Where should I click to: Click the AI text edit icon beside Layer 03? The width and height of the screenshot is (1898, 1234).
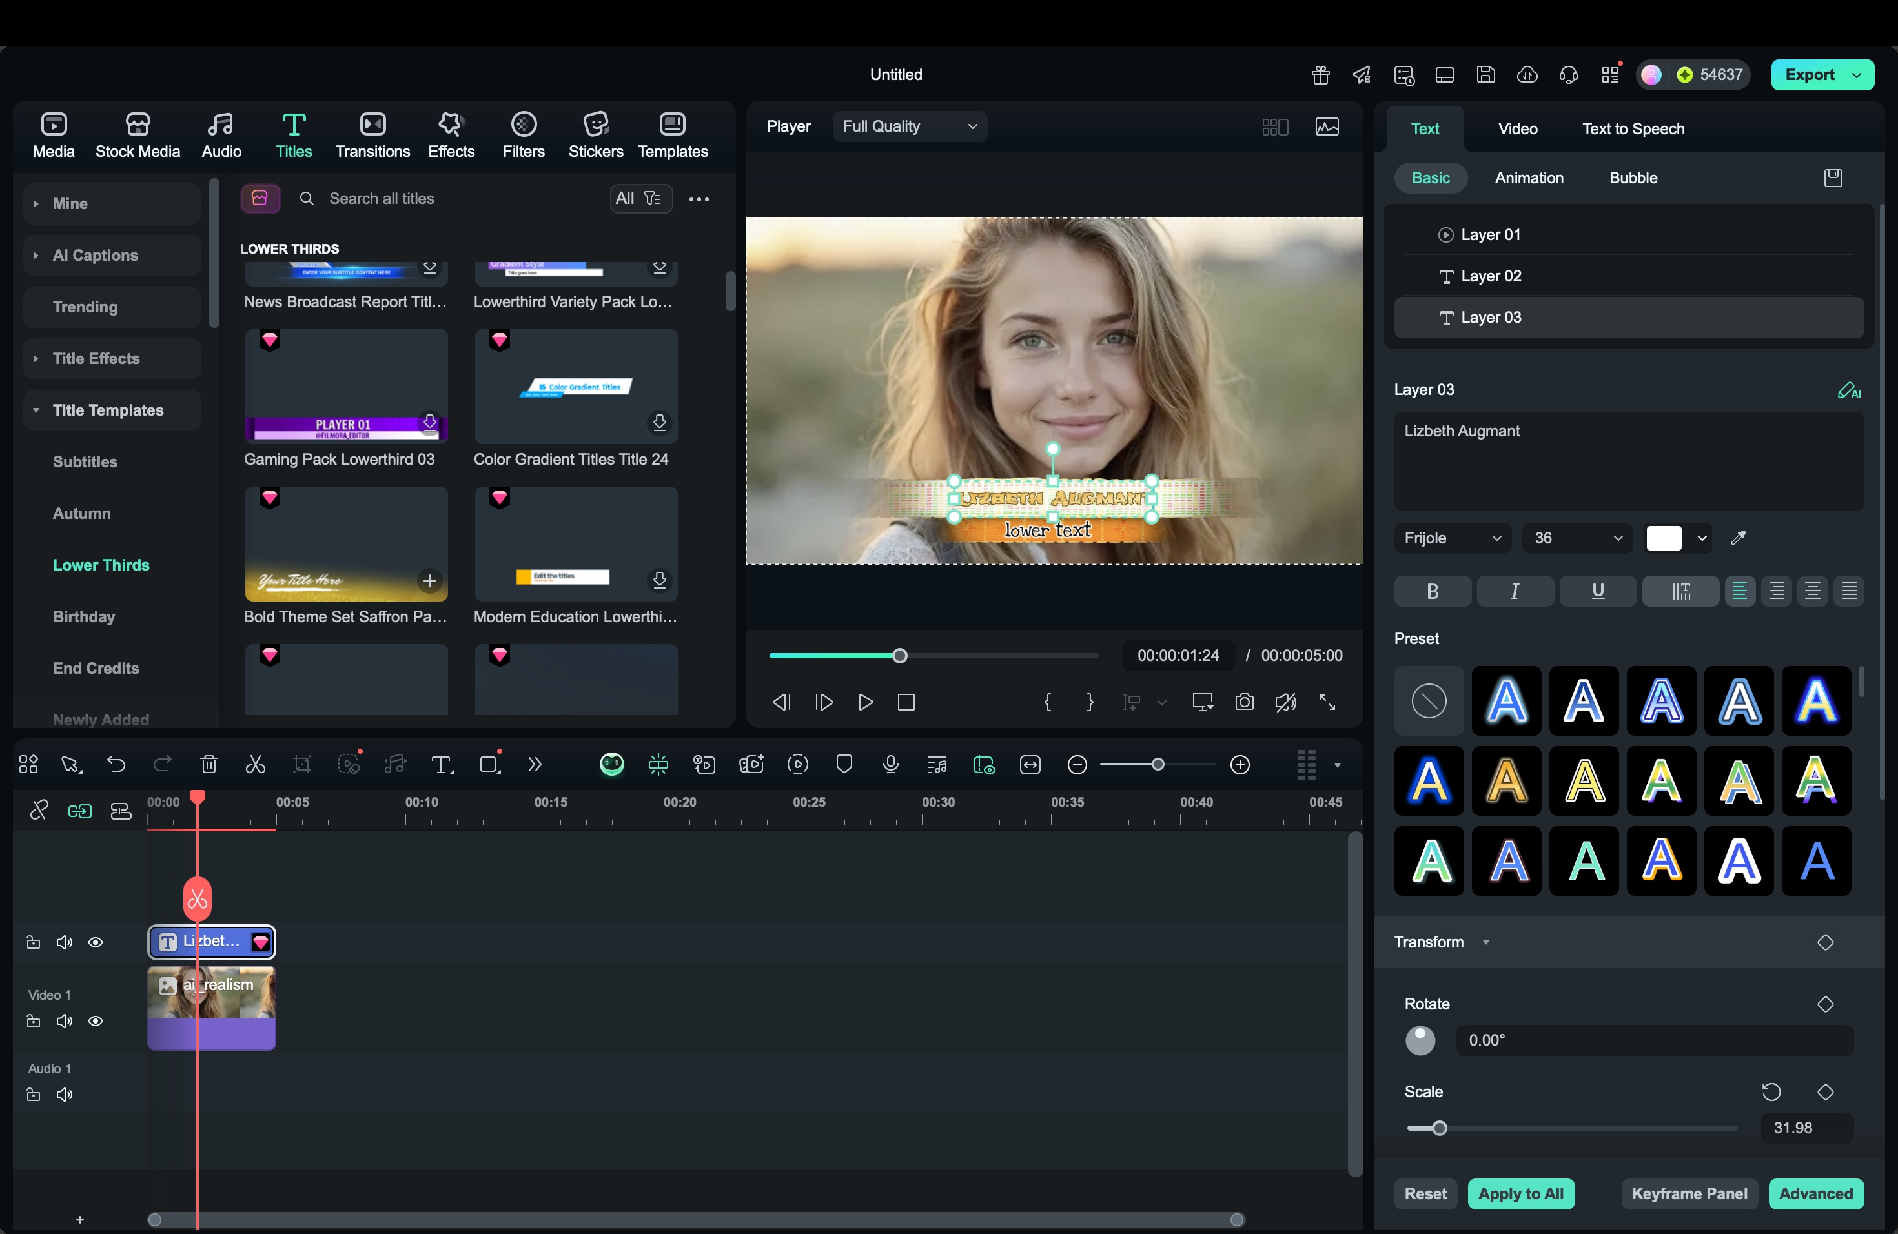coord(1848,390)
